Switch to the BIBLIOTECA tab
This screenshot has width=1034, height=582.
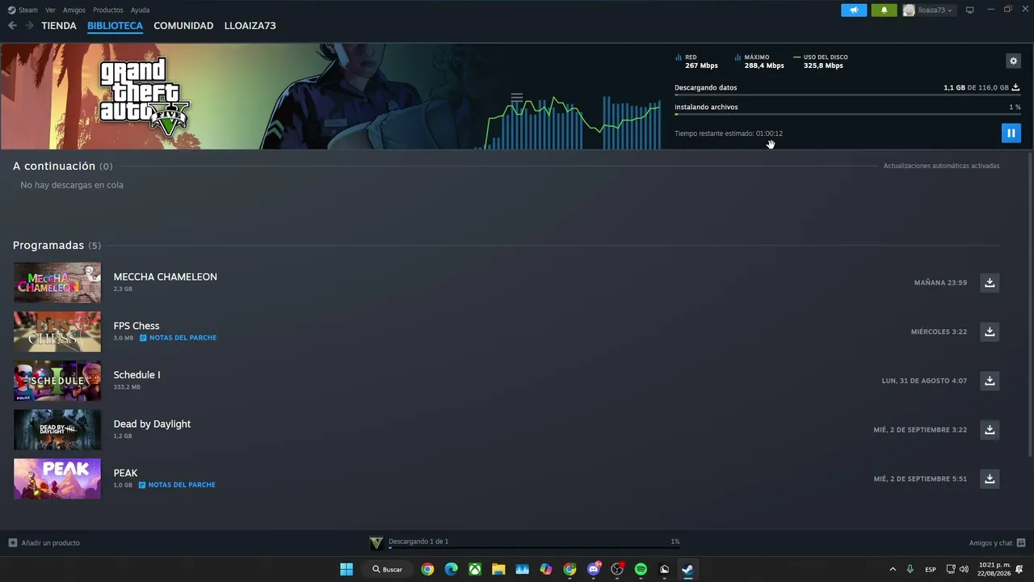coord(115,26)
